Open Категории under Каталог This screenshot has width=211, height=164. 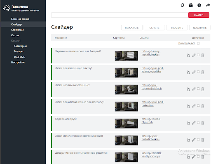[20, 46]
